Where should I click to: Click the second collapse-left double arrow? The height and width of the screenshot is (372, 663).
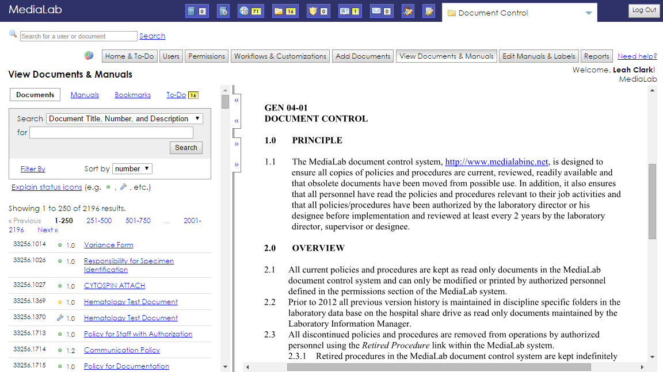coord(237,121)
